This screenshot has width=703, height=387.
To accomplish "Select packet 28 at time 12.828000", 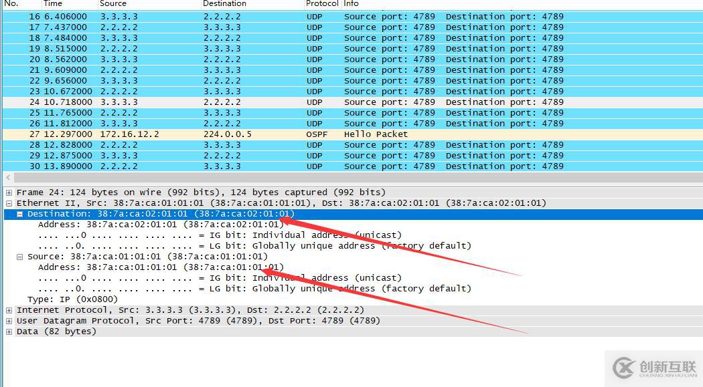I will 352,145.
